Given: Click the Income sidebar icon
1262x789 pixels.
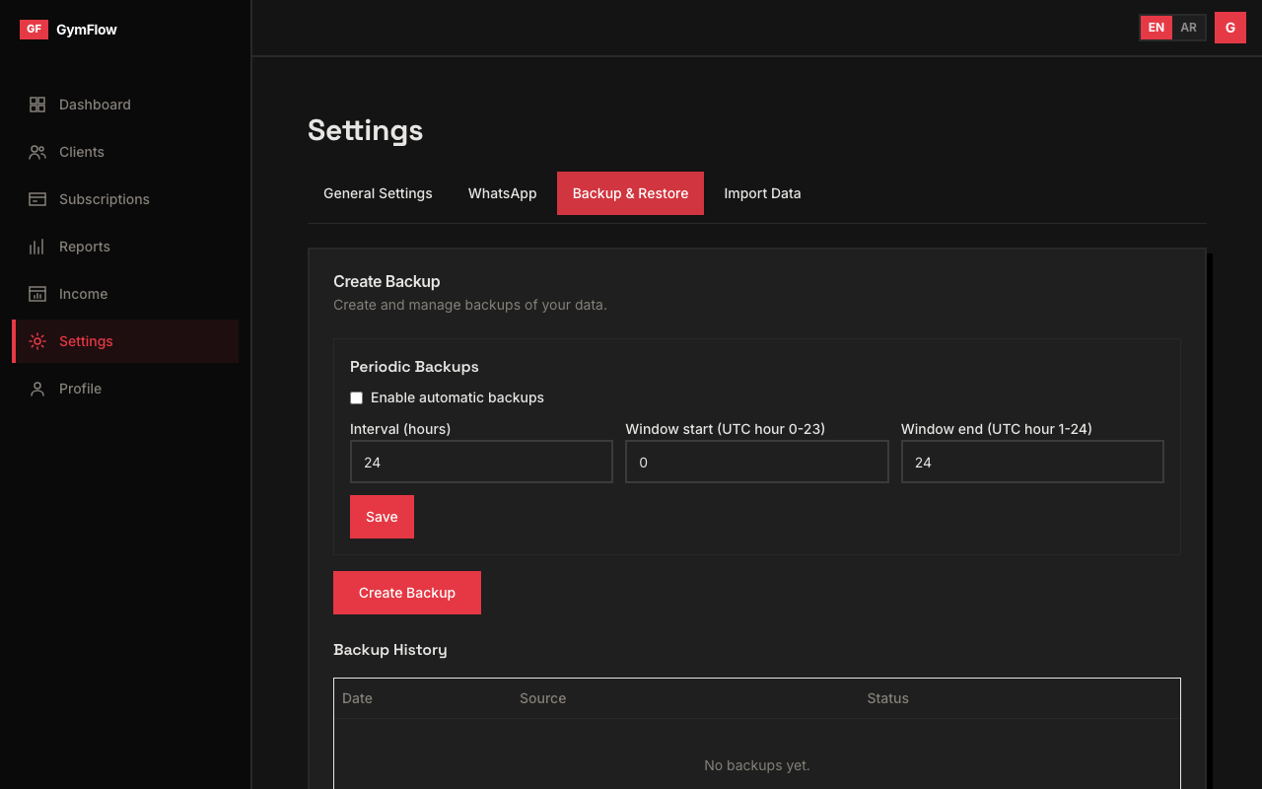Looking at the screenshot, I should pos(37,294).
